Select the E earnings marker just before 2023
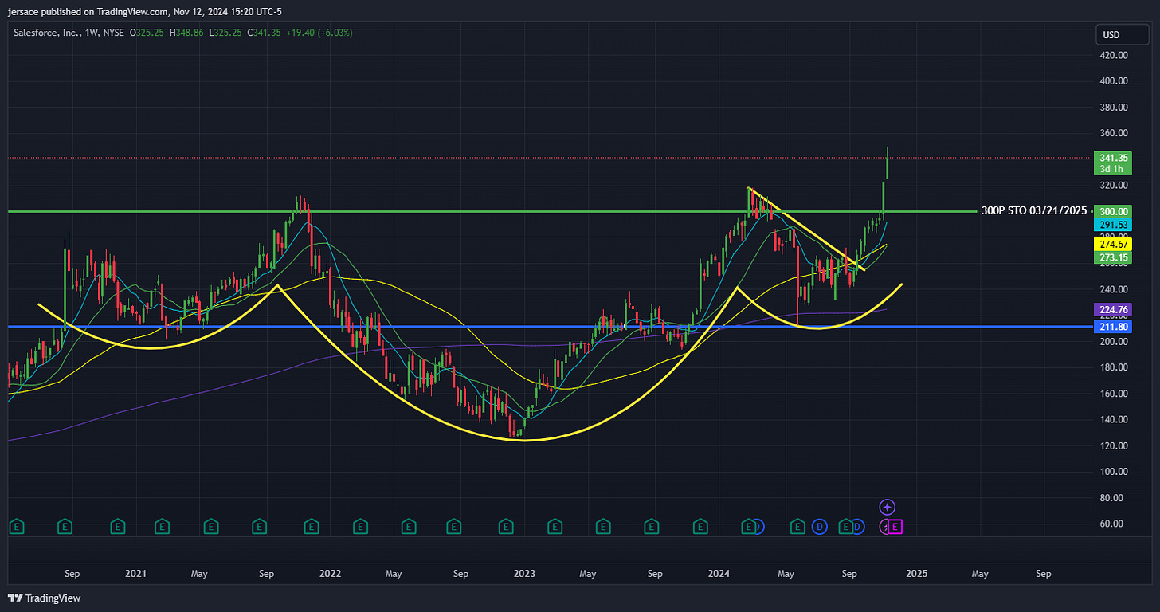This screenshot has width=1160, height=612. tap(506, 526)
